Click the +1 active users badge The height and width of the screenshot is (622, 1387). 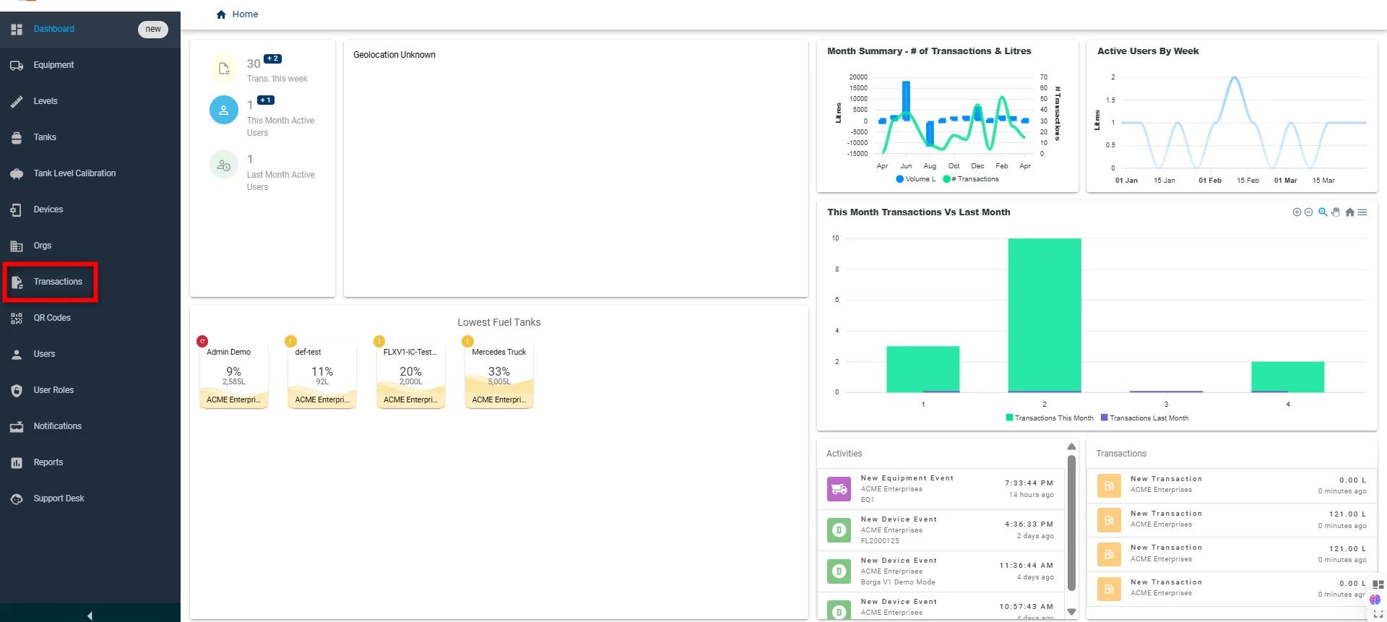point(266,100)
